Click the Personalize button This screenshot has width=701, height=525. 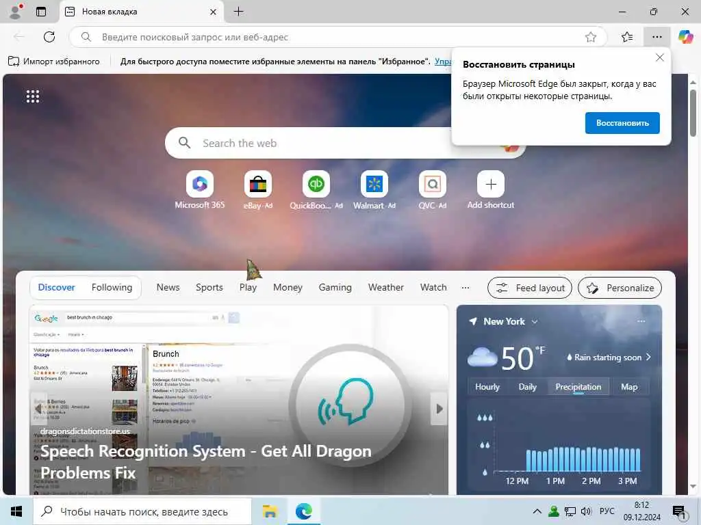620,288
